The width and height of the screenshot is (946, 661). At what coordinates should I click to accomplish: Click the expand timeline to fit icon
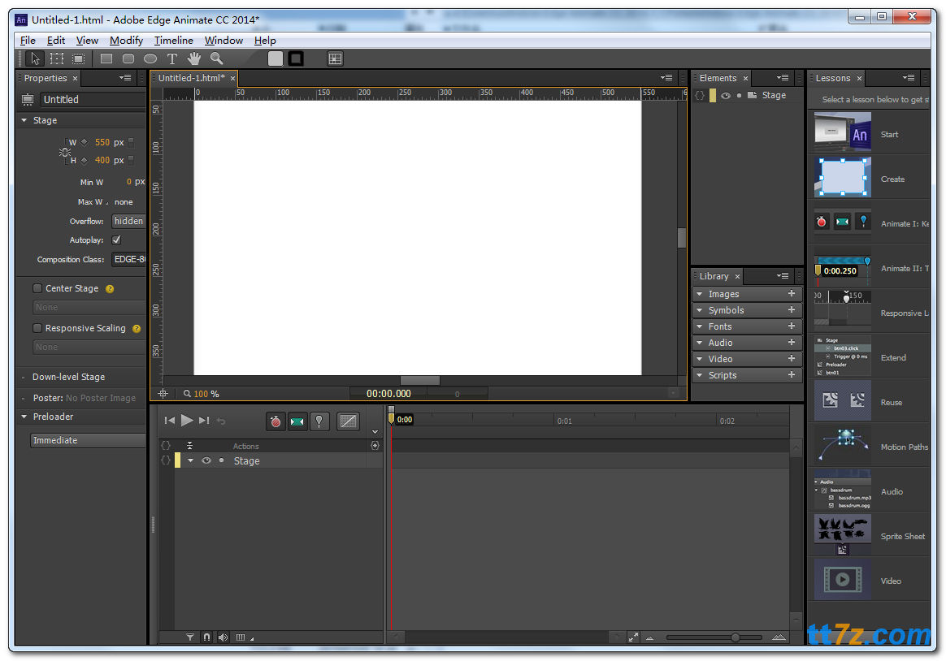click(633, 637)
